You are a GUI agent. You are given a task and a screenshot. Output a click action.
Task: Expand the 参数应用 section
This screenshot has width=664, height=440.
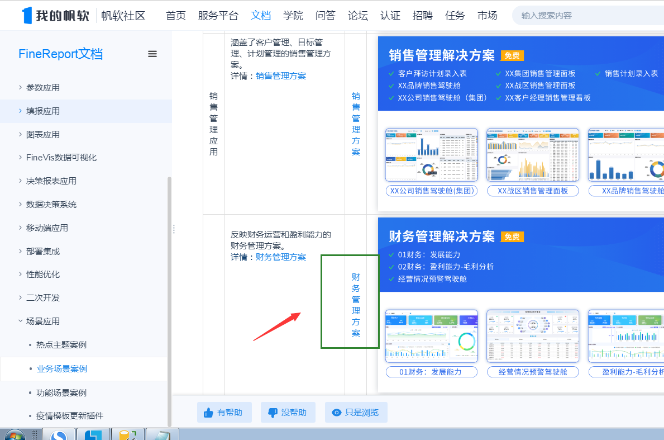click(85, 88)
